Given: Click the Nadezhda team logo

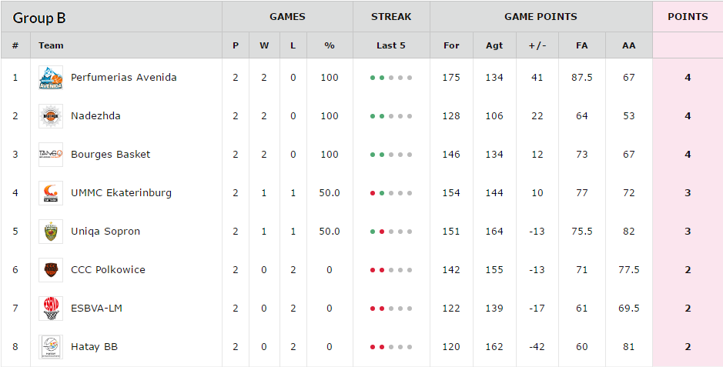Looking at the screenshot, I should [51, 116].
